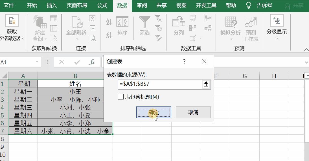The height and width of the screenshot is (161, 309).
Task: Click the 告诉我 search lightbulb
Action: click(249, 5)
